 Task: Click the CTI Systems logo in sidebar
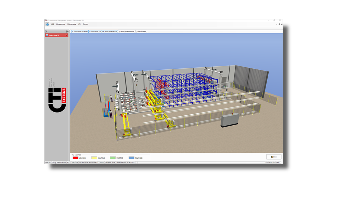(57, 96)
